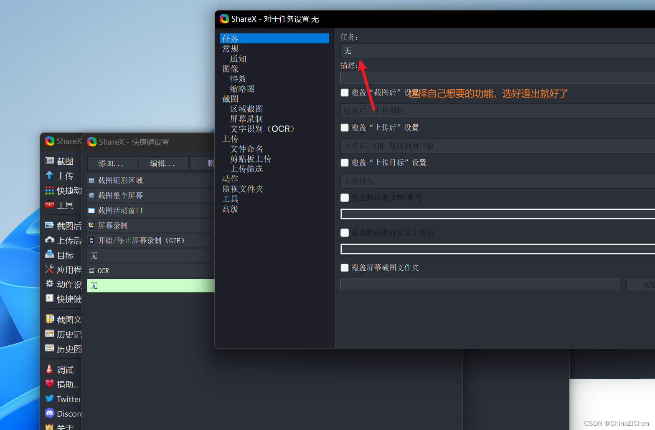The image size is (655, 430).
Task: Minimize the task settings window
Action: point(633,19)
